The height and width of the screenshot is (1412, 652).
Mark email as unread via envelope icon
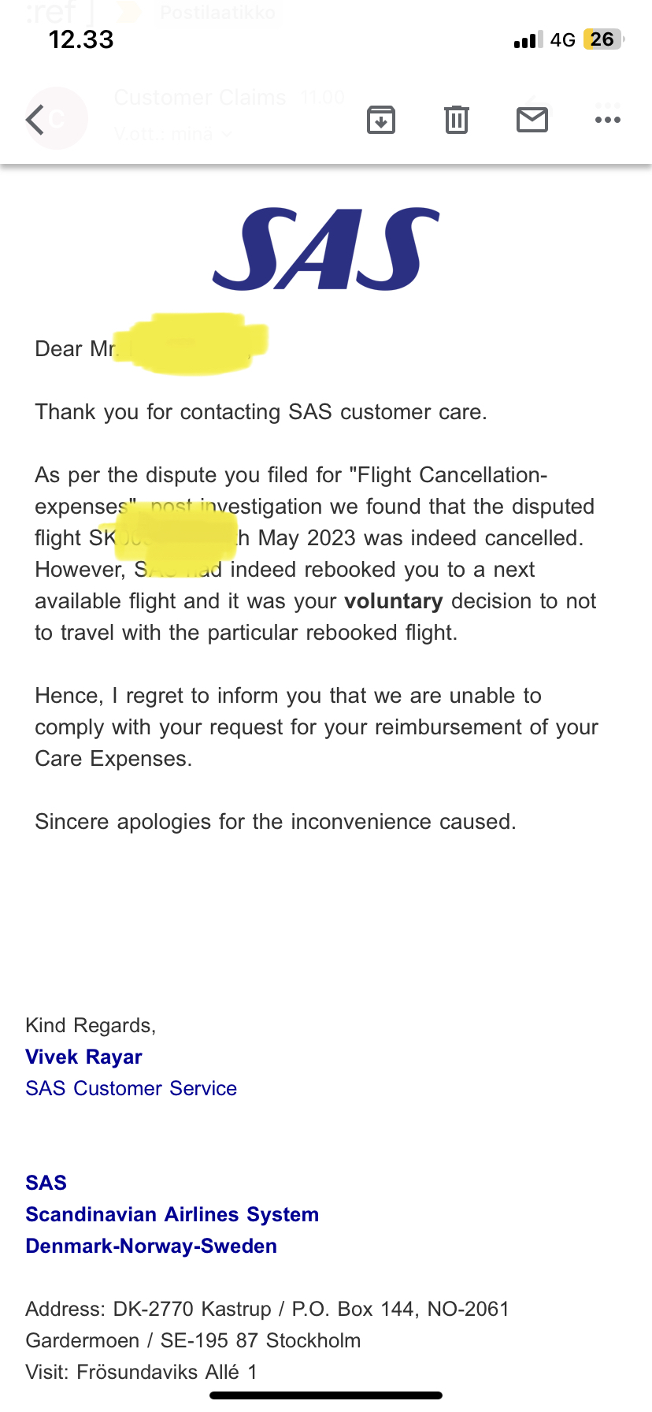[532, 120]
